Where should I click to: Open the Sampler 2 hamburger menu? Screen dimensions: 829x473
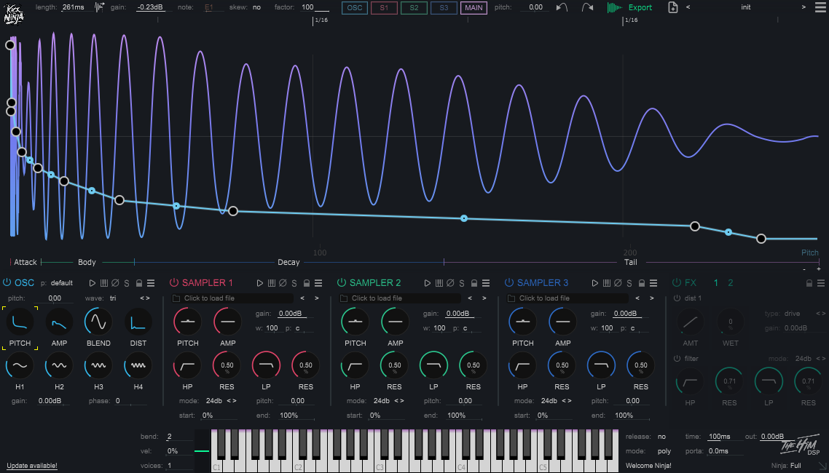[486, 283]
